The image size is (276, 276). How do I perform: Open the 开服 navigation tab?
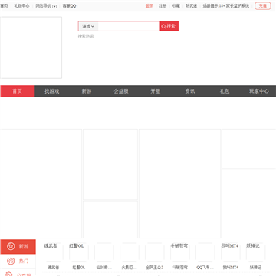pyautogui.click(x=156, y=91)
